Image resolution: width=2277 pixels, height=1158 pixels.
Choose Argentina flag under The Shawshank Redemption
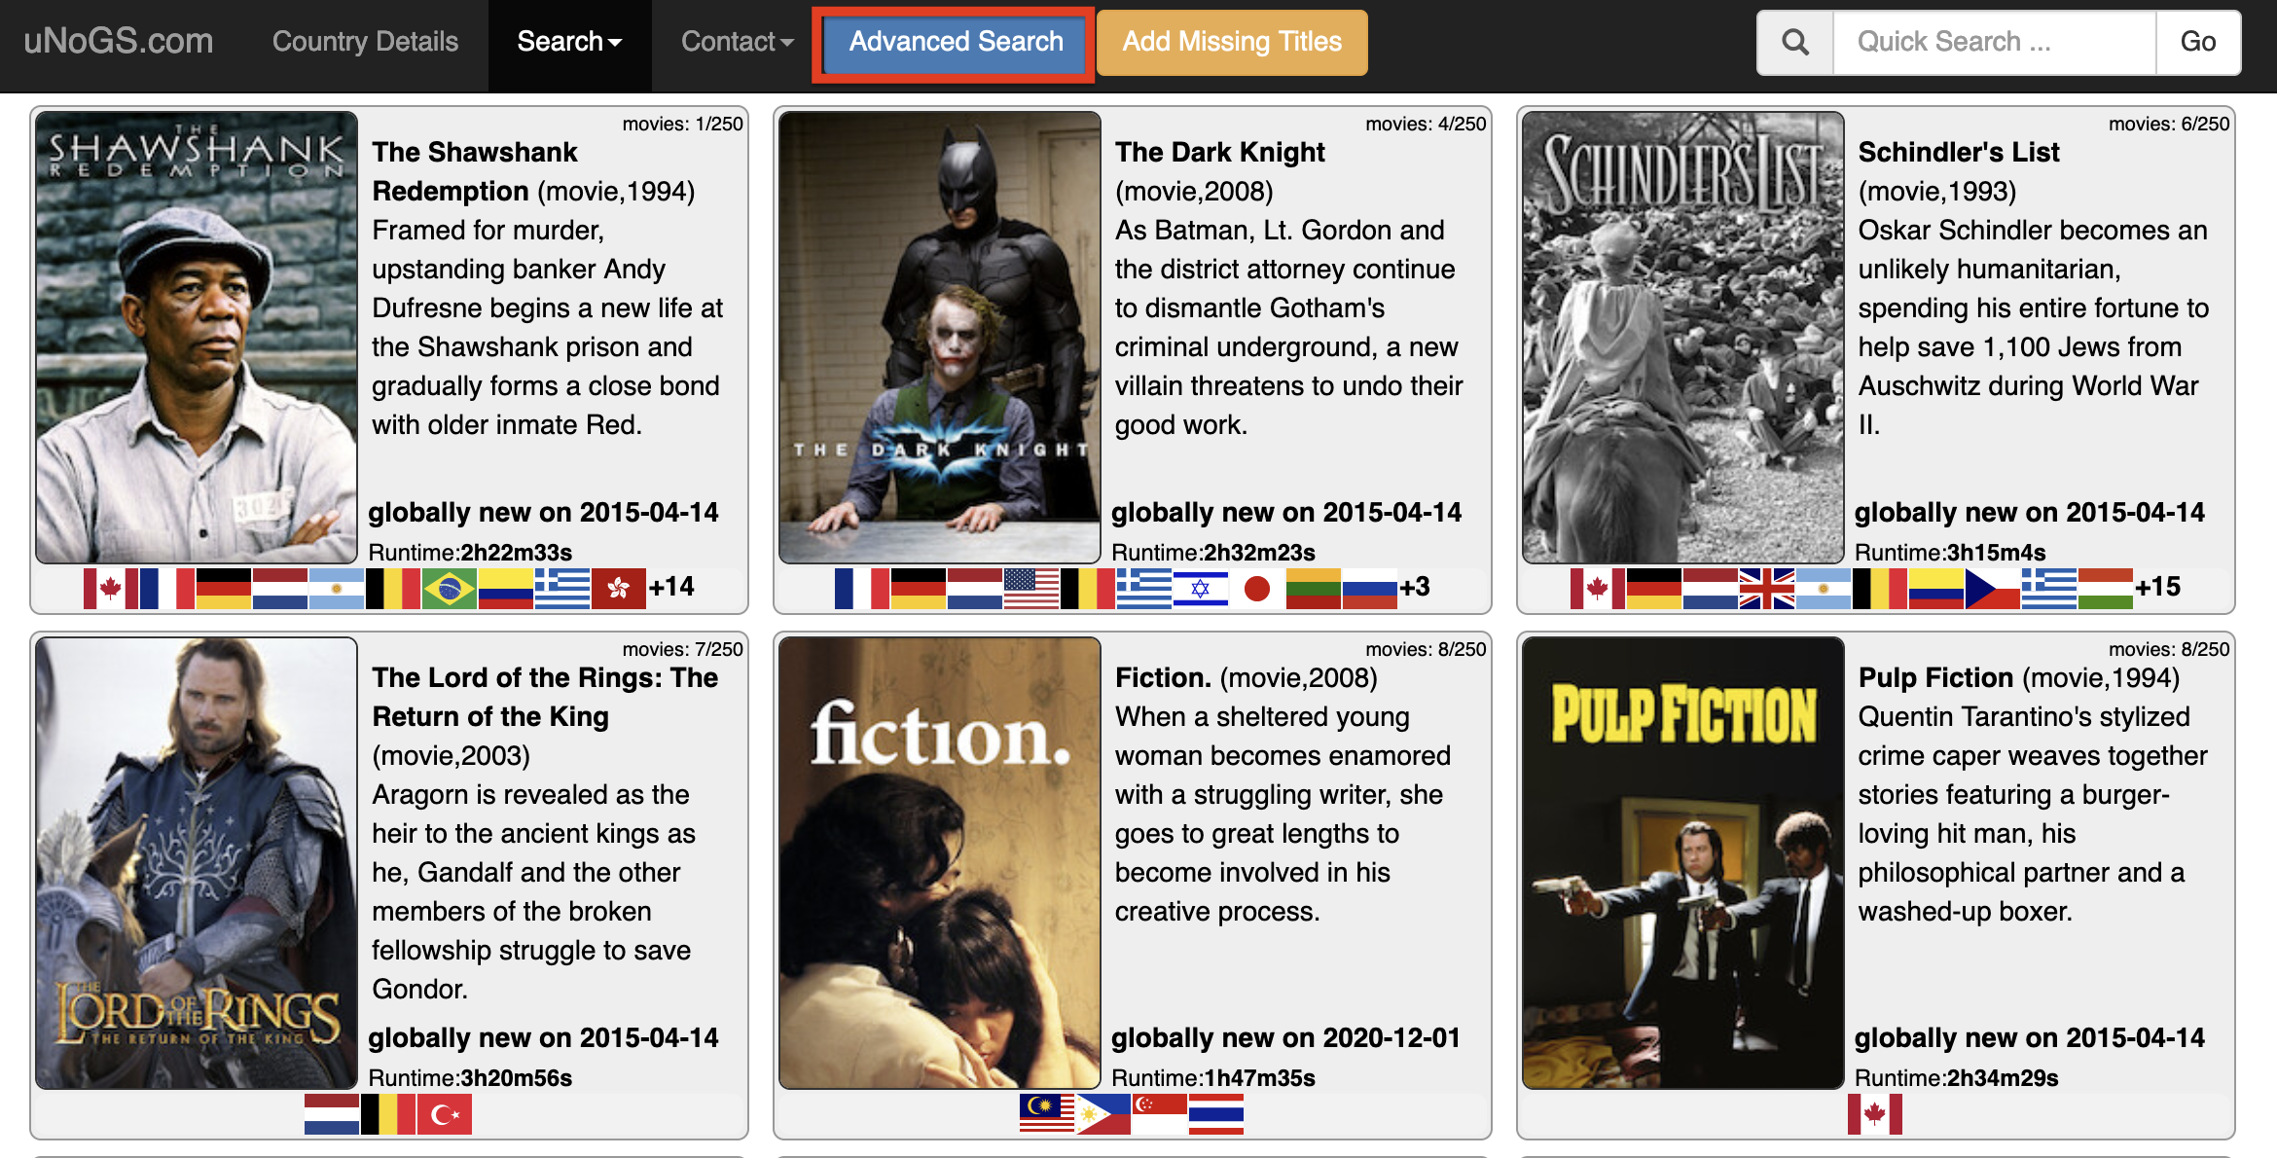point(336,588)
